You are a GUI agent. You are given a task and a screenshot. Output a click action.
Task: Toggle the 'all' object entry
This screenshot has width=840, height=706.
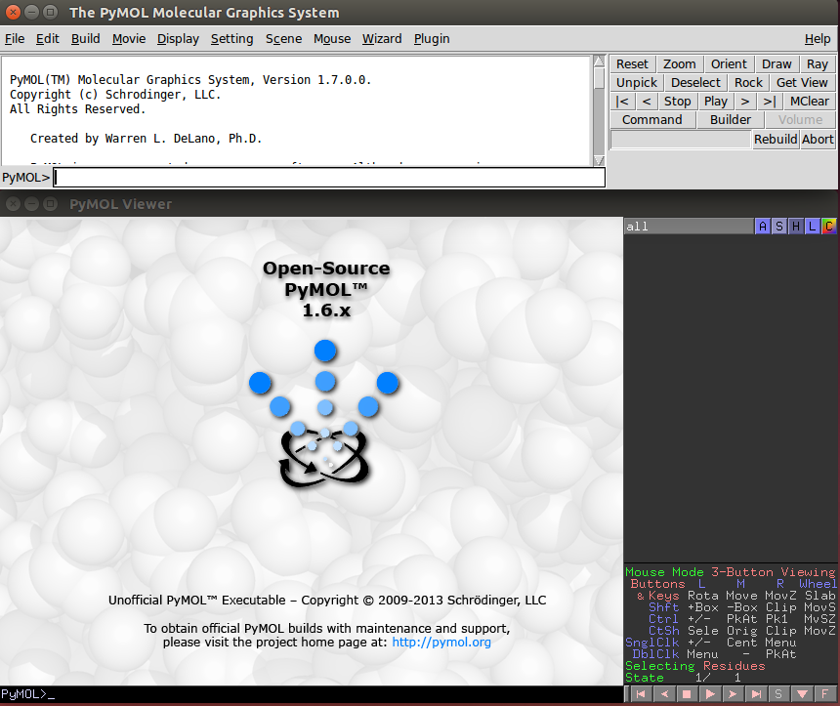pyautogui.click(x=689, y=227)
